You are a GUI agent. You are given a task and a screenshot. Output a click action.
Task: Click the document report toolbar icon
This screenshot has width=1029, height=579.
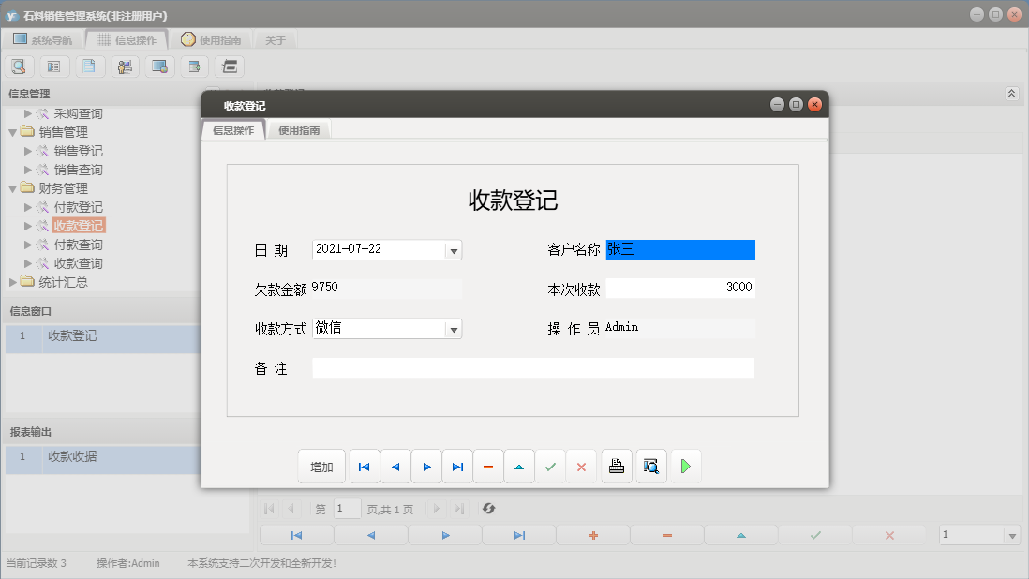tap(89, 66)
